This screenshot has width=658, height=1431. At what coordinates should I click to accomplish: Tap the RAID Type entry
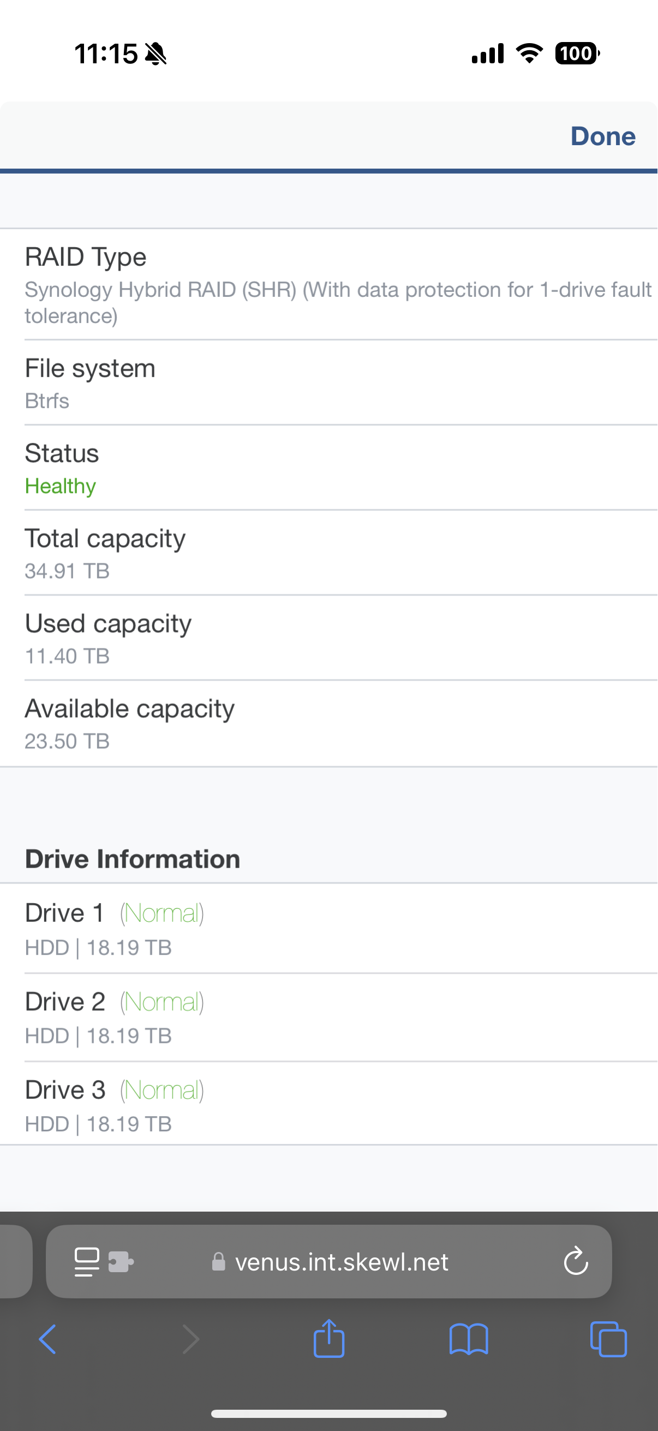[x=328, y=284]
